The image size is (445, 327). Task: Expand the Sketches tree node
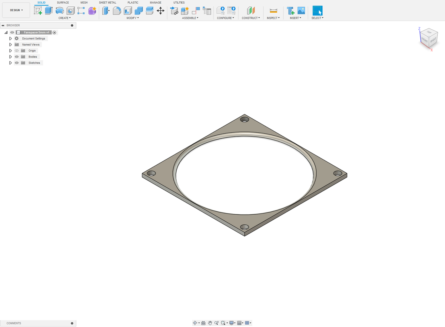(x=10, y=63)
